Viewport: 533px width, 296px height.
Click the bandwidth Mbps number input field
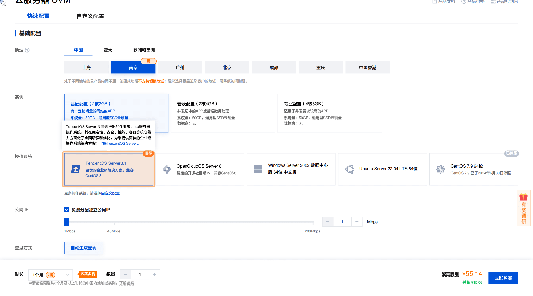tap(342, 222)
